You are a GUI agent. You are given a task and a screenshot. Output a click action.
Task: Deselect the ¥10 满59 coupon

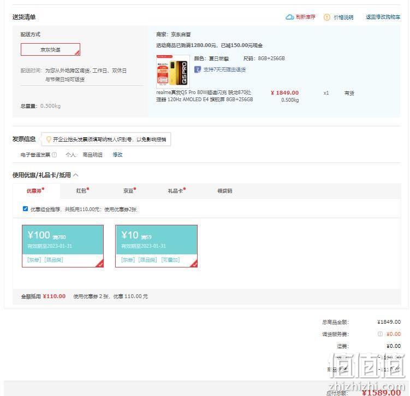[156, 246]
